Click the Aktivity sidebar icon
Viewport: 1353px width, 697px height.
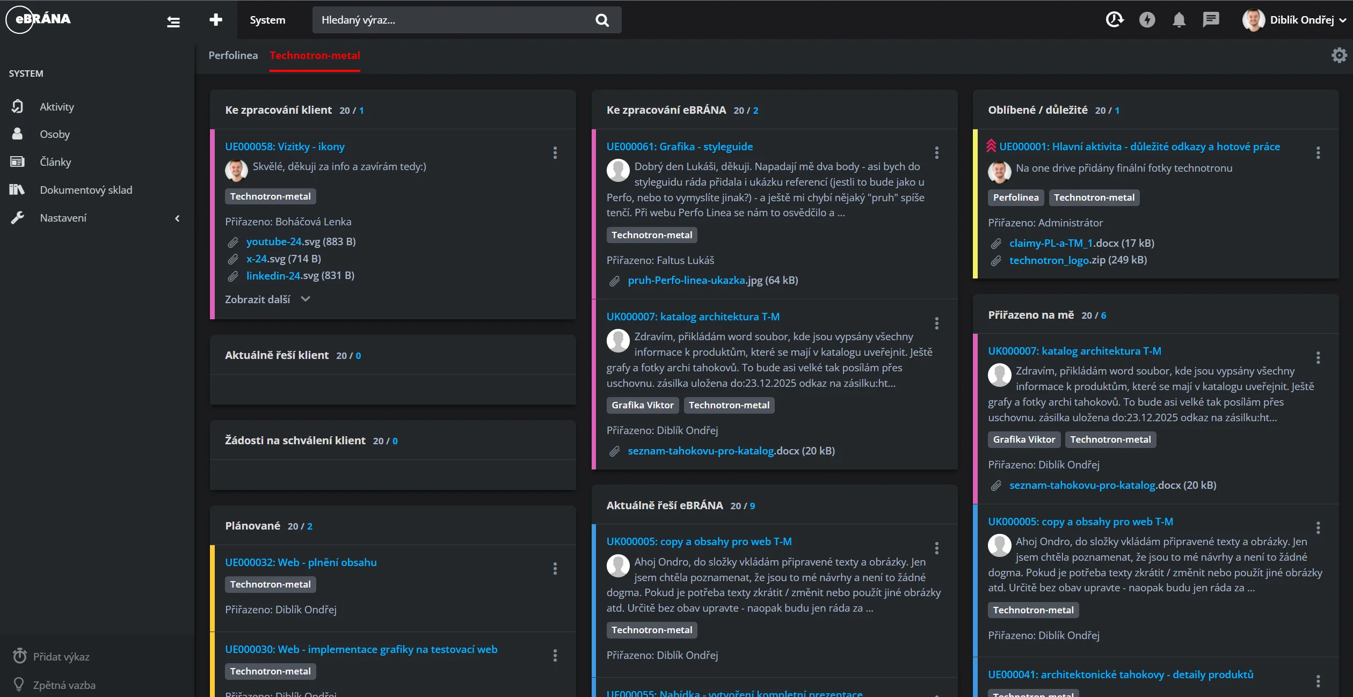17,107
